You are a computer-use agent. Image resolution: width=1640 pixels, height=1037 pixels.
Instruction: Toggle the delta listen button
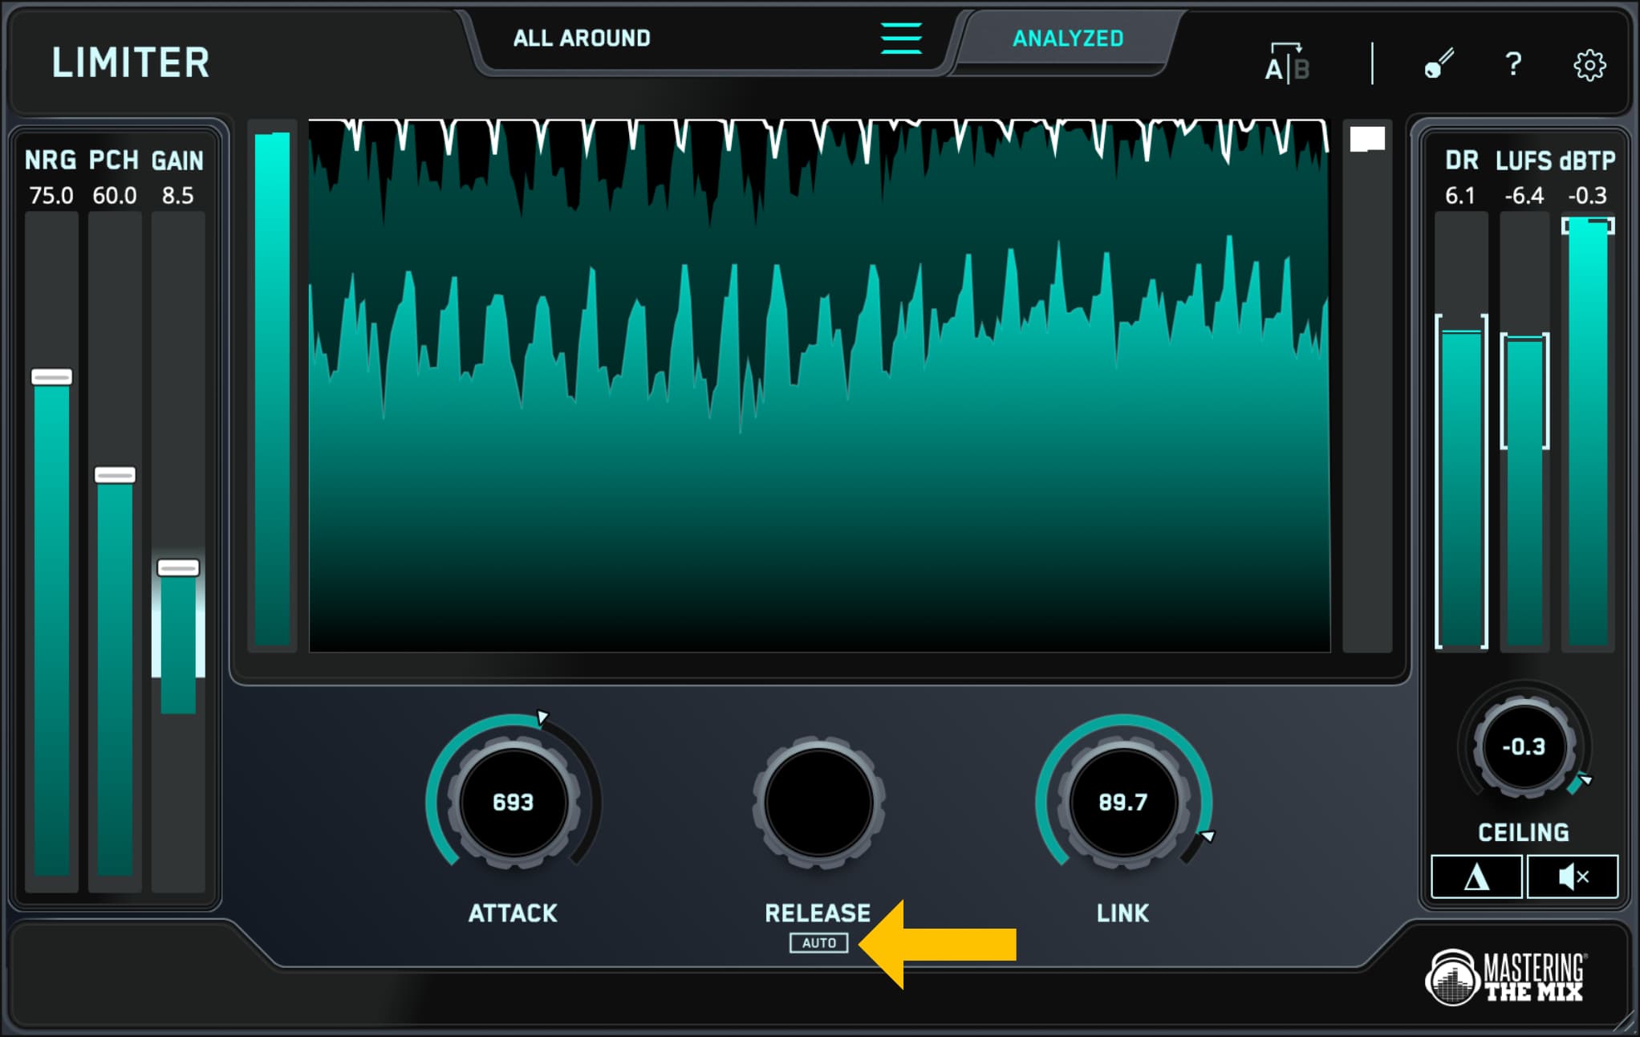pos(1476,876)
